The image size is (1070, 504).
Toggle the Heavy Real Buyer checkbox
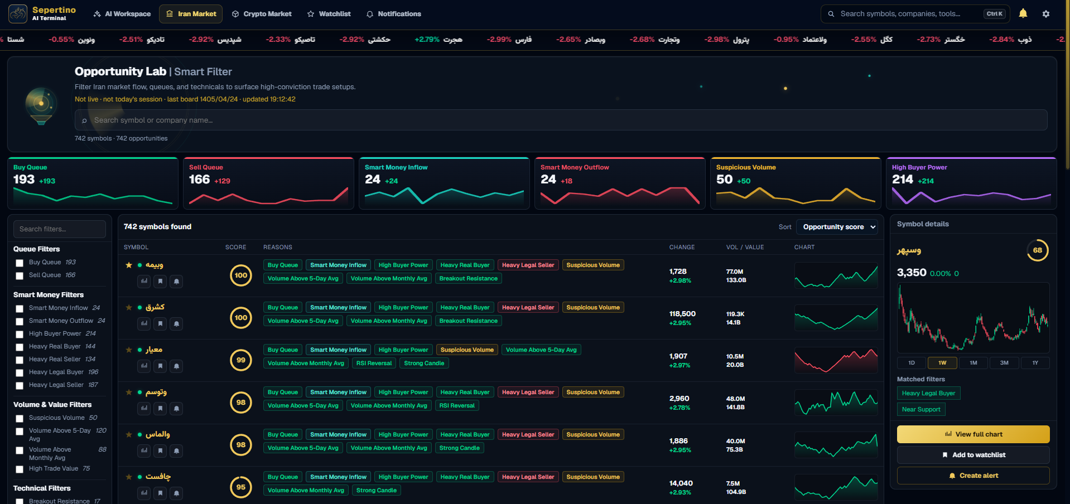pyautogui.click(x=20, y=347)
